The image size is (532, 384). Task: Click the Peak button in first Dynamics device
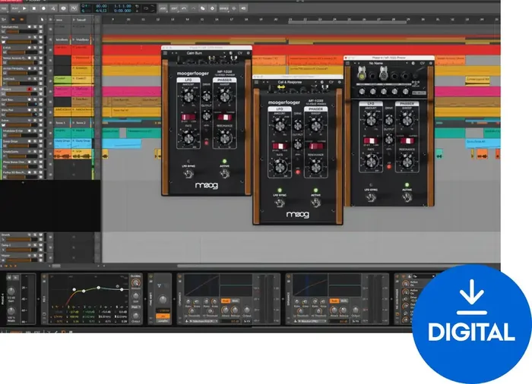(x=226, y=301)
